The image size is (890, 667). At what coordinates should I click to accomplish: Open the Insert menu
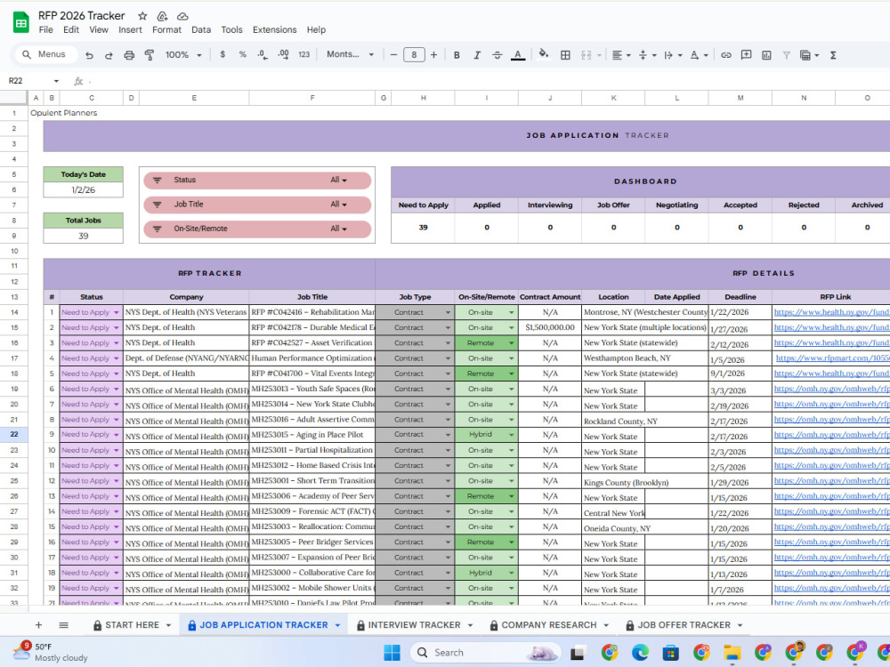[x=130, y=29]
